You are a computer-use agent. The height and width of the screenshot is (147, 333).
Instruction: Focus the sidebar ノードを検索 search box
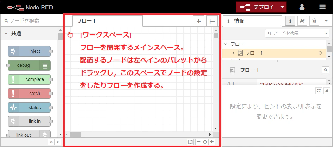pyautogui.click(x=294, y=33)
